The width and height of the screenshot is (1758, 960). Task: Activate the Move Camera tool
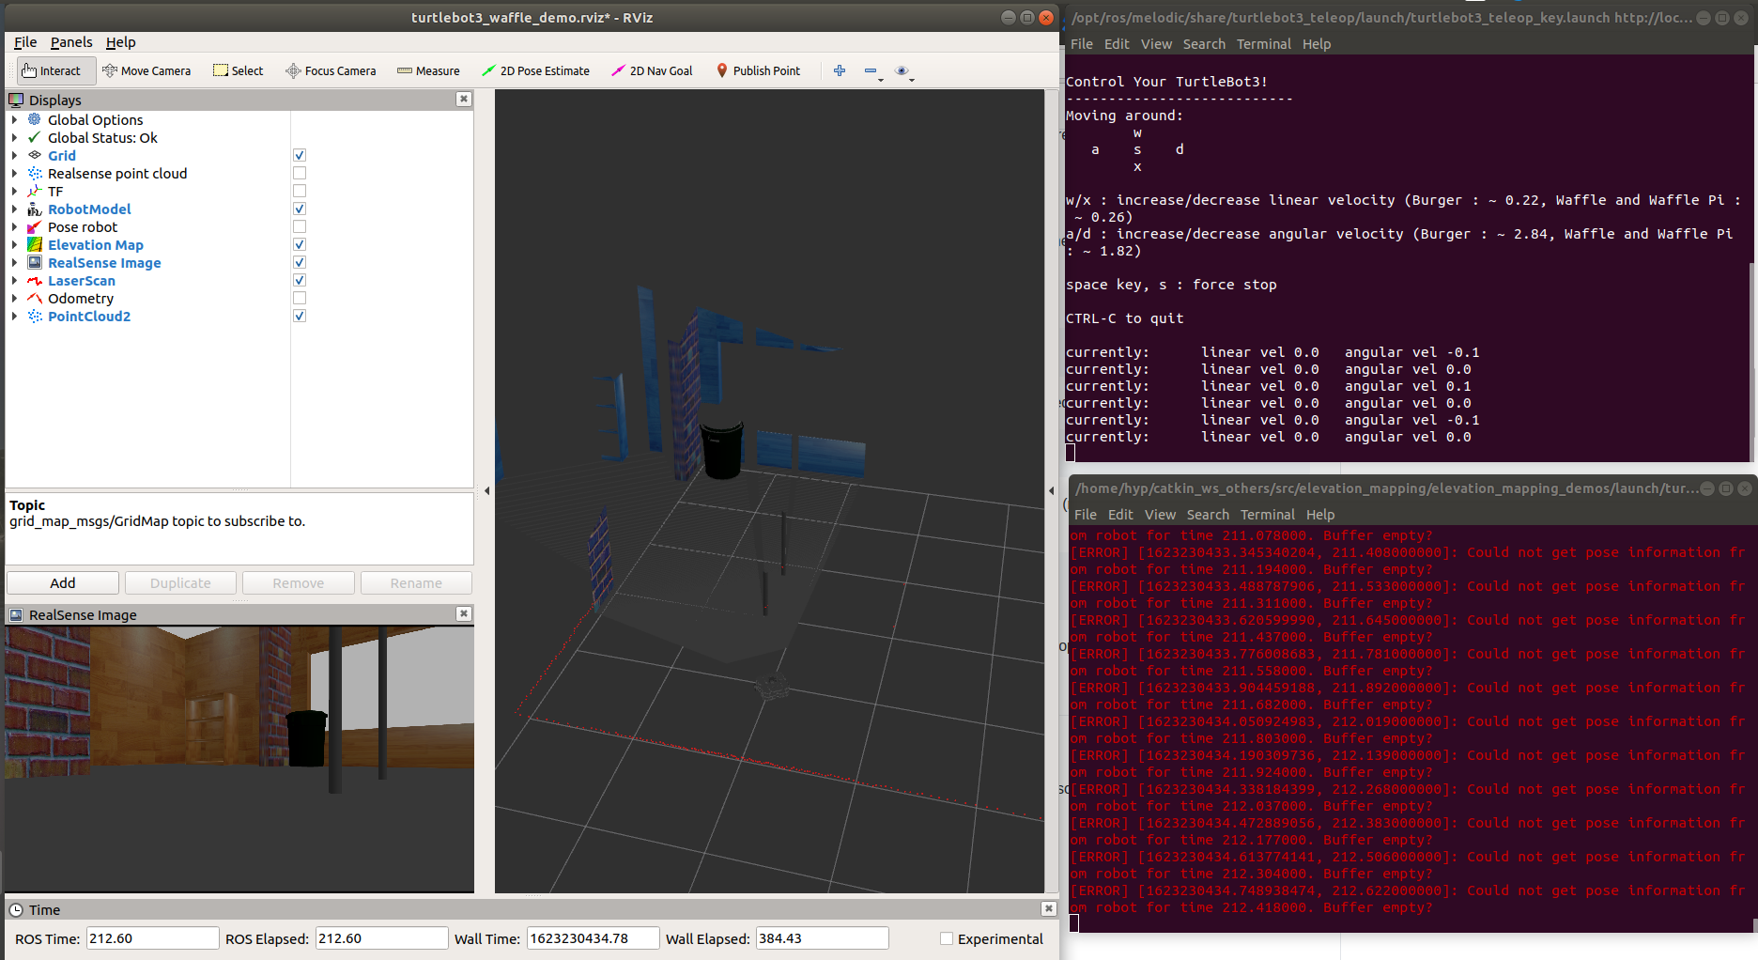click(x=146, y=70)
